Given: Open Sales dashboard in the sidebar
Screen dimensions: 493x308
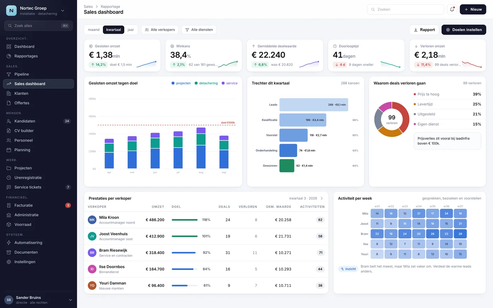Looking at the screenshot, I should tap(38, 84).
